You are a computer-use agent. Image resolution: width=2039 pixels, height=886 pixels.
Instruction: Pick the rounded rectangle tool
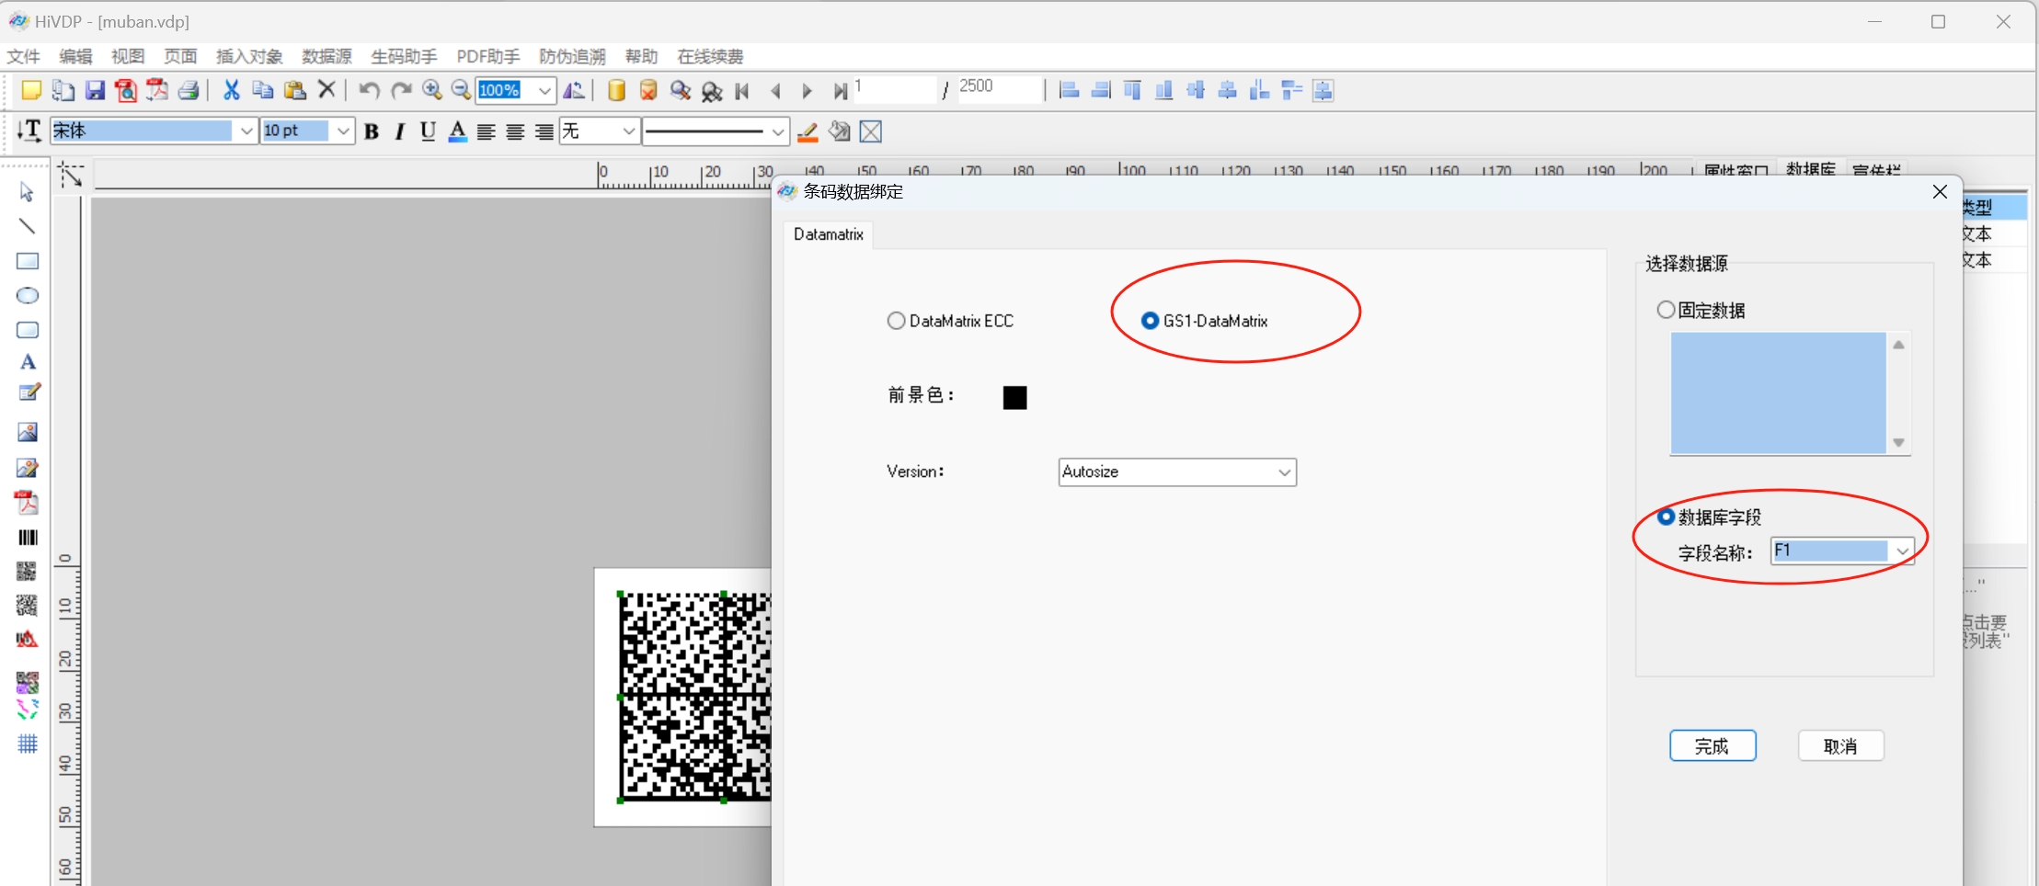(x=28, y=330)
